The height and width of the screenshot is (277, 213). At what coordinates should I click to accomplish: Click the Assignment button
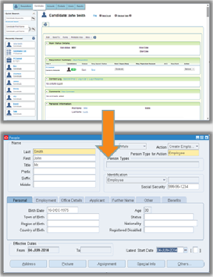coord(107,264)
